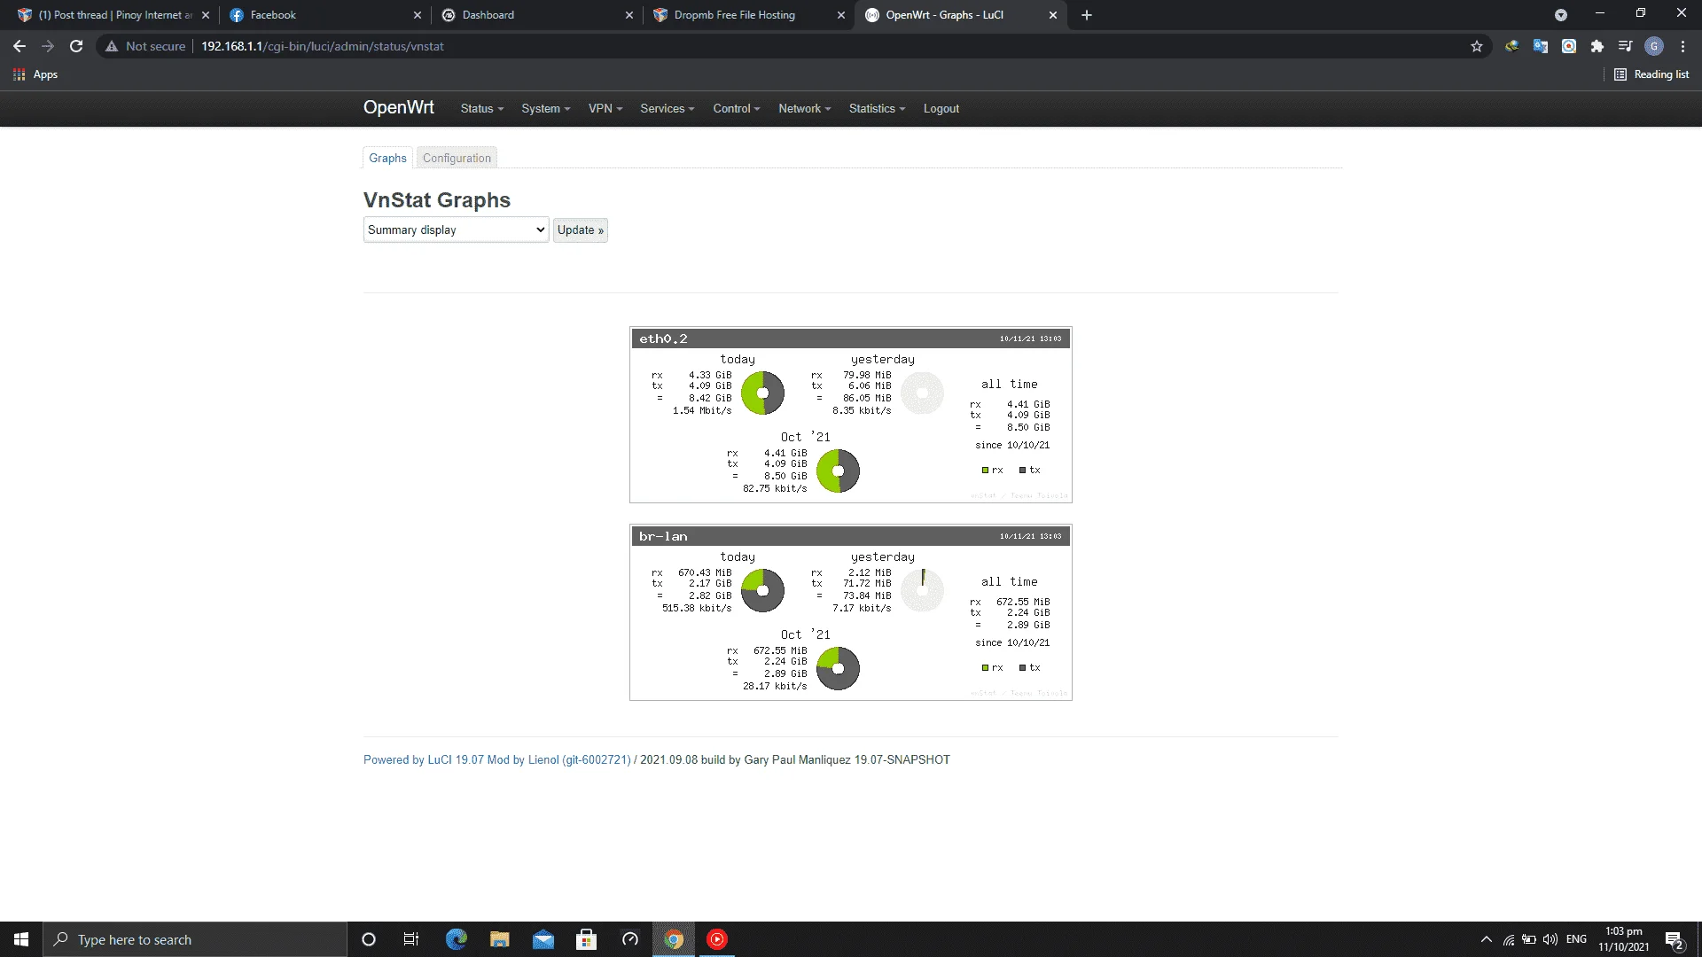Open Cortana from the taskbar
This screenshot has width=1702, height=957.
[x=369, y=939]
